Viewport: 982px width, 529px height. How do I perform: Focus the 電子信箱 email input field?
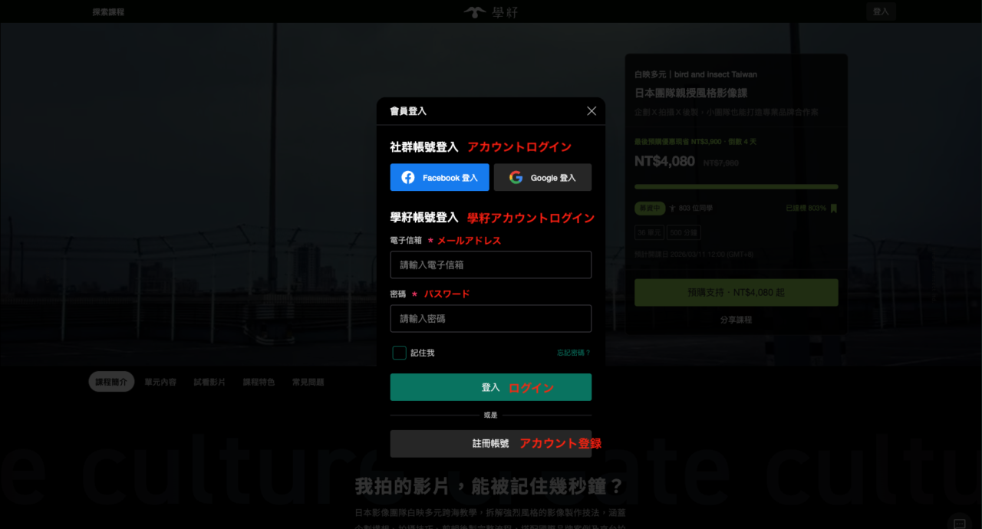[x=491, y=264]
